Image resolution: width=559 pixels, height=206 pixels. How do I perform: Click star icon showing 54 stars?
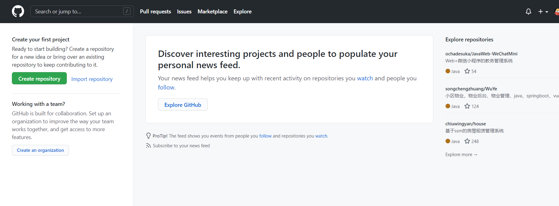467,71
